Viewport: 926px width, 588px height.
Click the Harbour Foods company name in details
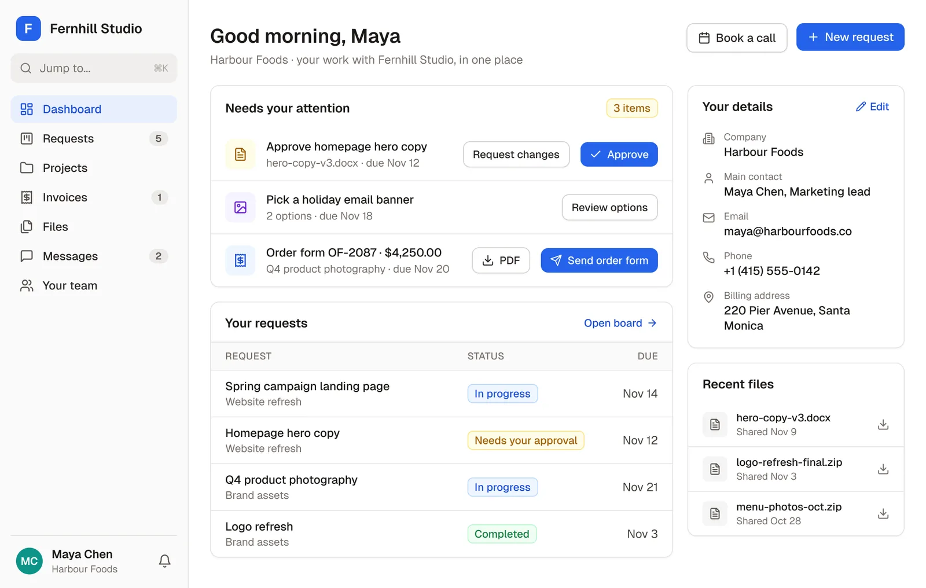coord(763,152)
